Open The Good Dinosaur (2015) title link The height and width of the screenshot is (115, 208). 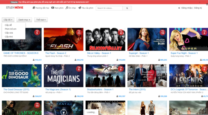pos(16,89)
